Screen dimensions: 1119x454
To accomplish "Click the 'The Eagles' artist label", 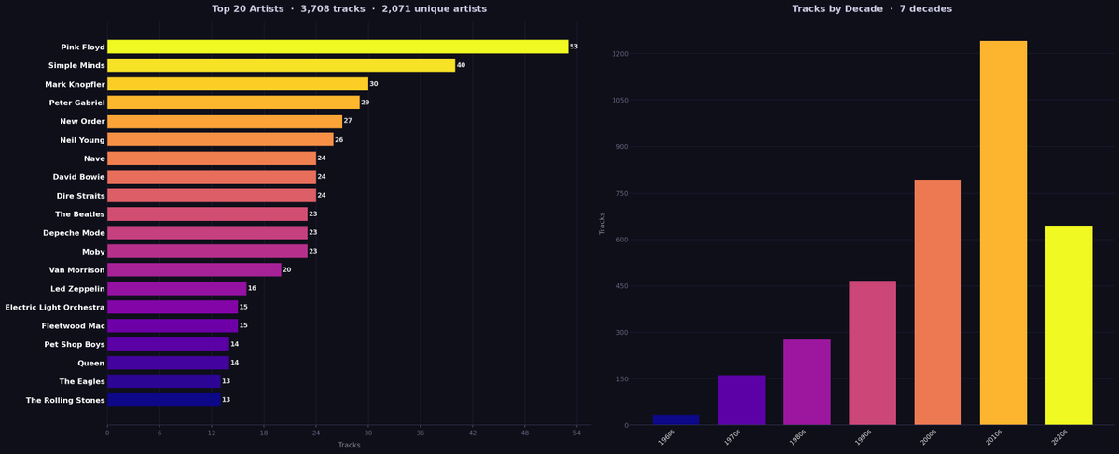I will coord(82,381).
